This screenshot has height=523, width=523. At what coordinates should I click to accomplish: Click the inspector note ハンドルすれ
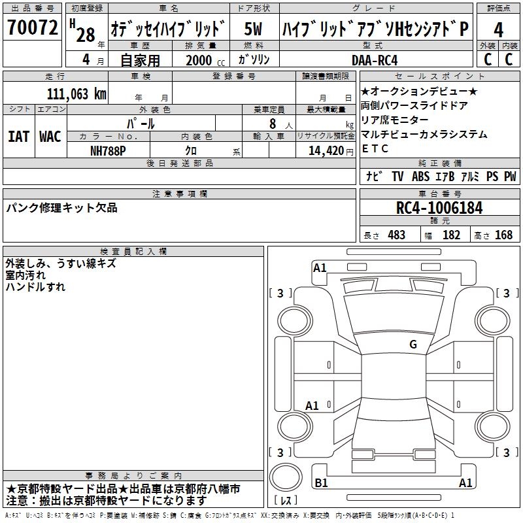tap(35, 287)
